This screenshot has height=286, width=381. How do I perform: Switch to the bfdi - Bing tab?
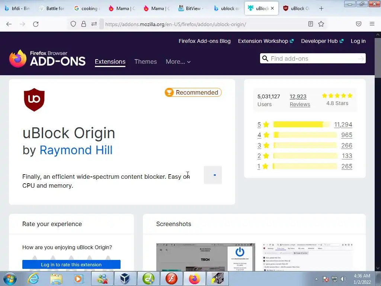tap(17, 9)
